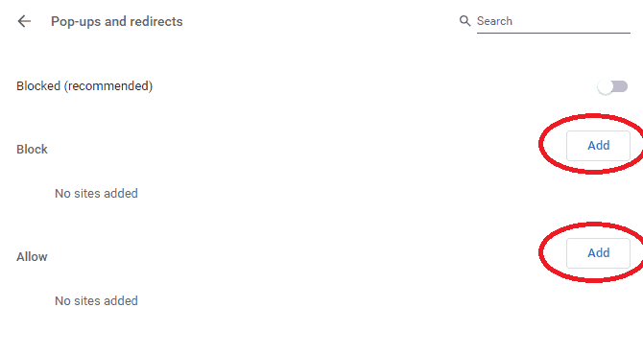643x355 pixels.
Task: Click No sites added under Allow
Action: click(96, 301)
